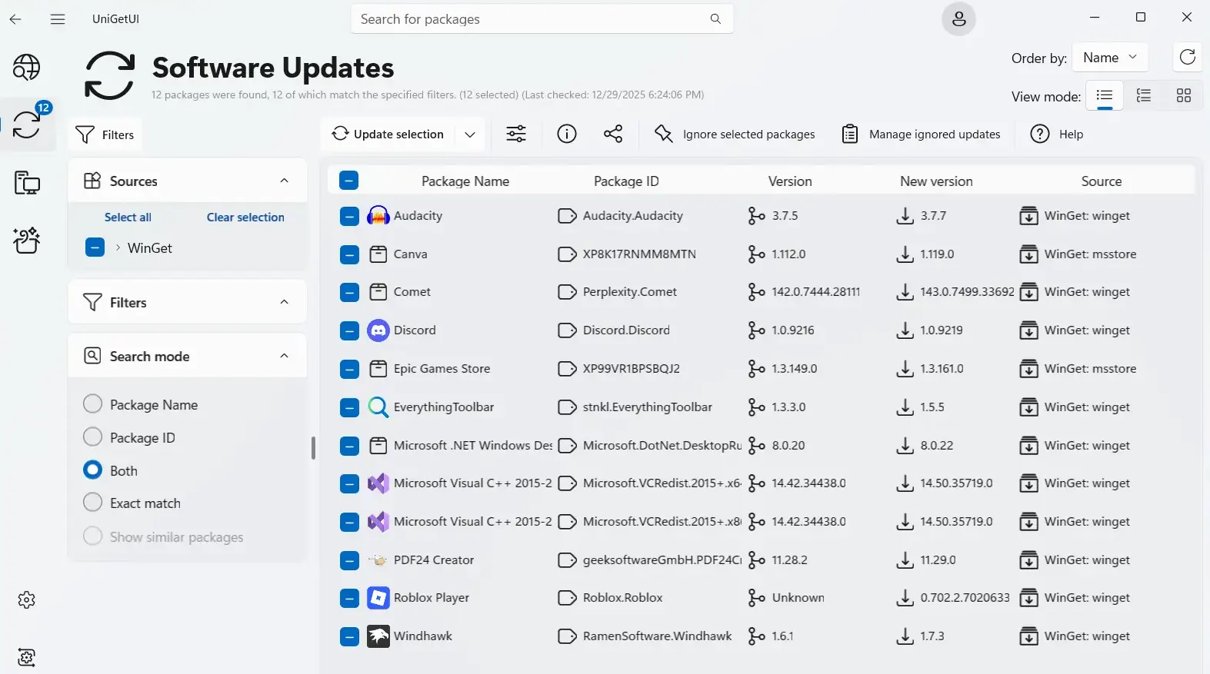1210x674 pixels.
Task: Open the Help button
Action: pyautogui.click(x=1057, y=134)
